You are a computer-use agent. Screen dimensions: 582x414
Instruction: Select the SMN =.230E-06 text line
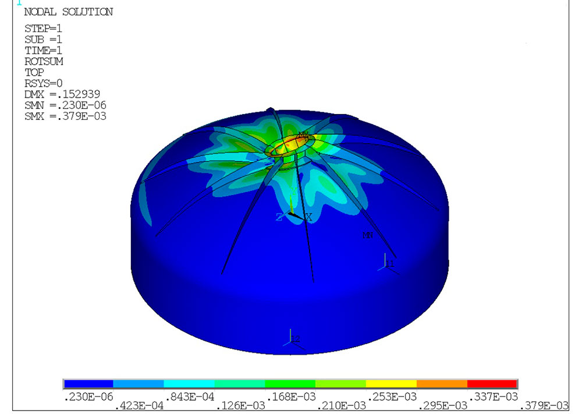point(65,105)
